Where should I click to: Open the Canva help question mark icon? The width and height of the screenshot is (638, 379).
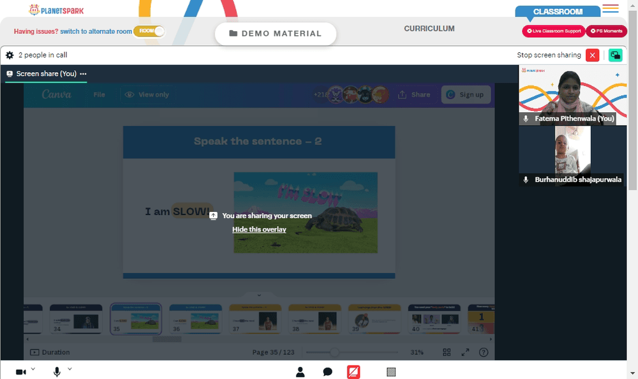point(484,352)
